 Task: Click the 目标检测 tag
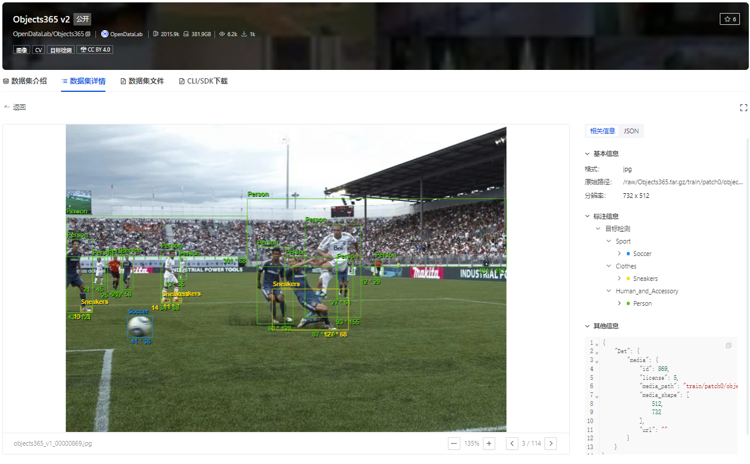pyautogui.click(x=60, y=50)
